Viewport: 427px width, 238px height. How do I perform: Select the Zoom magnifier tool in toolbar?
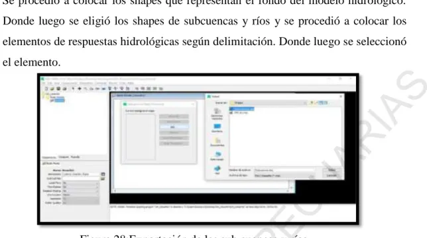pos(86,89)
